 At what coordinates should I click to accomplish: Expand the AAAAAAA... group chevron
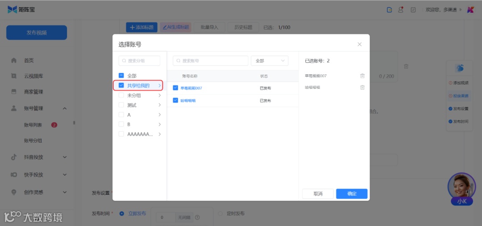(x=159, y=134)
